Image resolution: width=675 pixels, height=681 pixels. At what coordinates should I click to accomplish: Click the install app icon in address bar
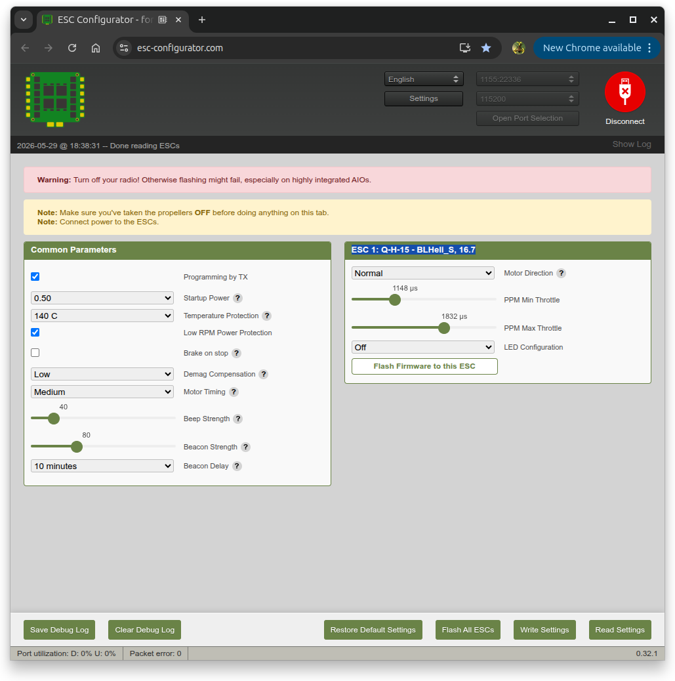point(465,48)
